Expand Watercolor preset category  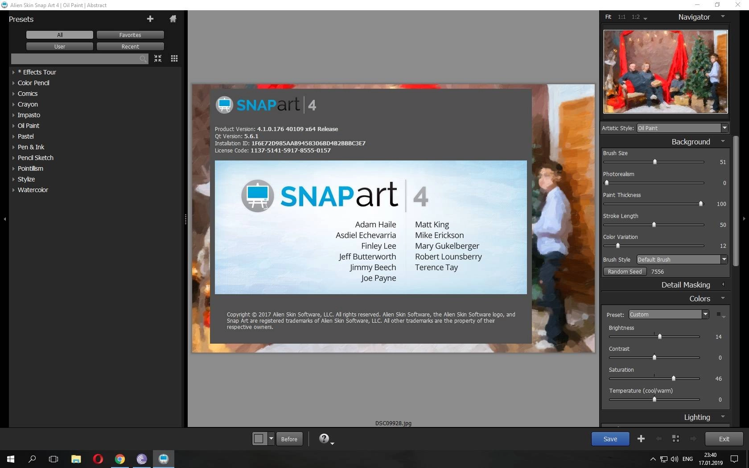(x=13, y=190)
